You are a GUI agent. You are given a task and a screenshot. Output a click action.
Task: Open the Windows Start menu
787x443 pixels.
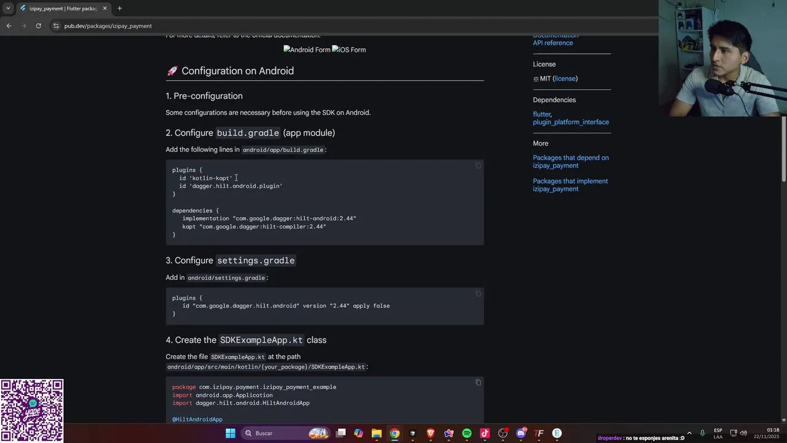pyautogui.click(x=231, y=433)
